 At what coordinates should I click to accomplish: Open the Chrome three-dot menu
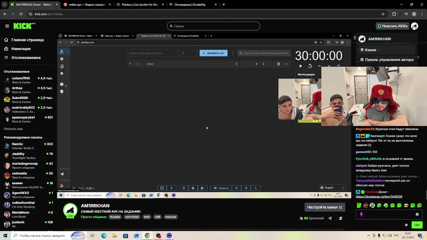(x=422, y=14)
